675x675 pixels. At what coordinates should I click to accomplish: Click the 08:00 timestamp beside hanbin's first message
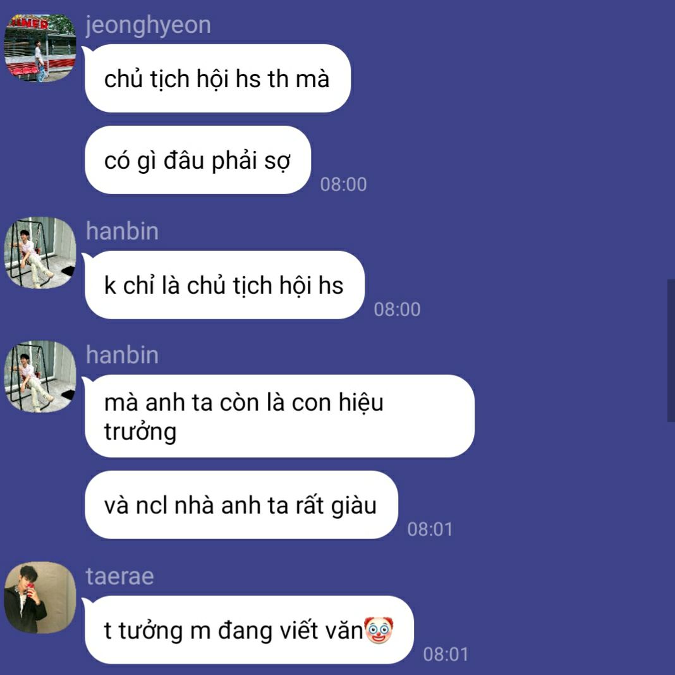397,309
